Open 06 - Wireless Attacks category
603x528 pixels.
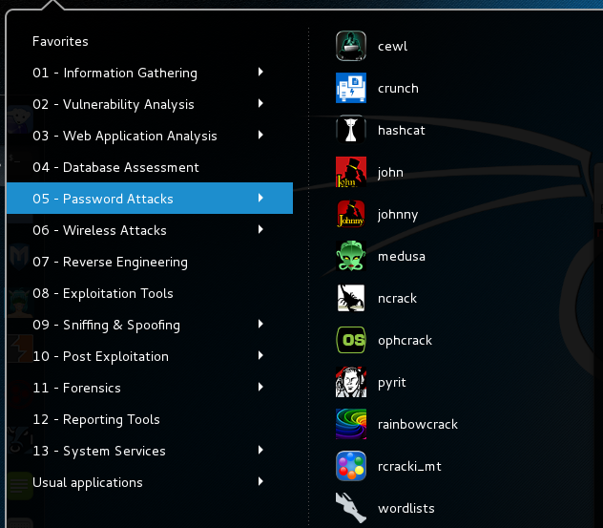tap(150, 230)
